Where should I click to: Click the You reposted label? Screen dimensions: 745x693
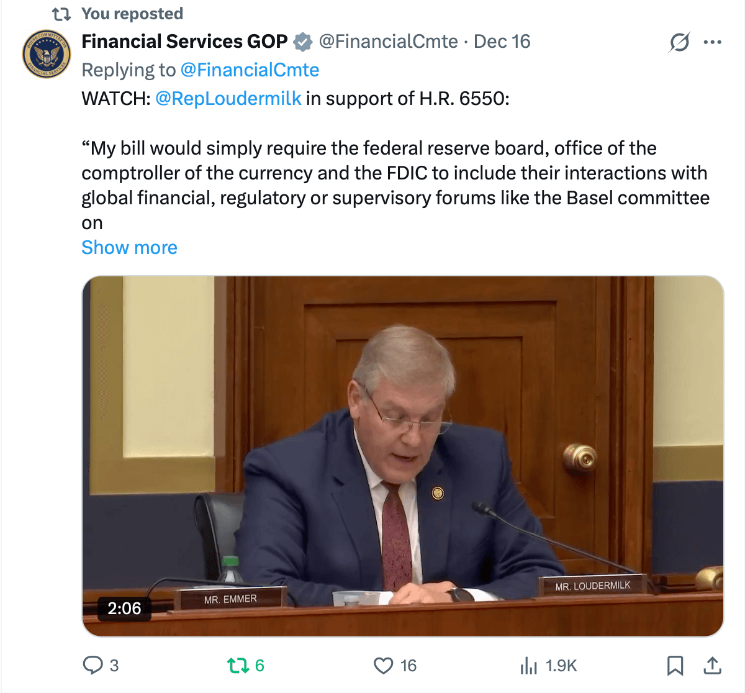(132, 14)
